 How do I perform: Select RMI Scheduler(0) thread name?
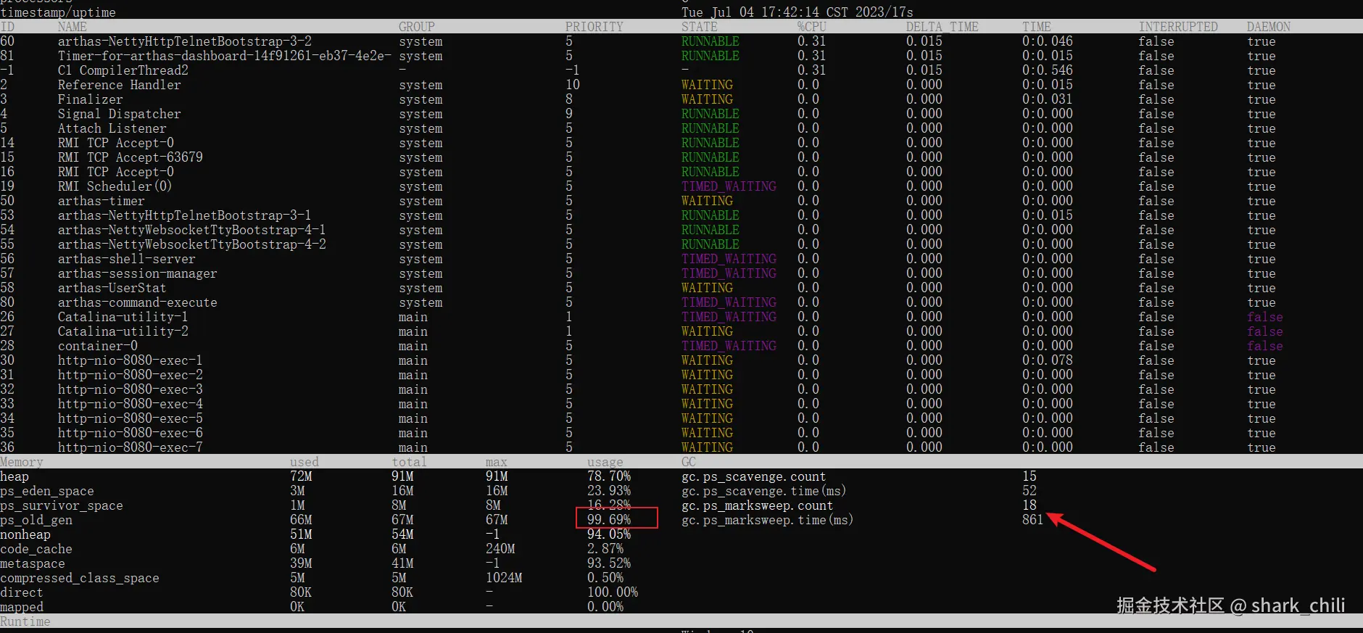(x=115, y=186)
